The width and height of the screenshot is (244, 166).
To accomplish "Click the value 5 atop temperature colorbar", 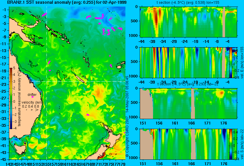I will 14,68.
